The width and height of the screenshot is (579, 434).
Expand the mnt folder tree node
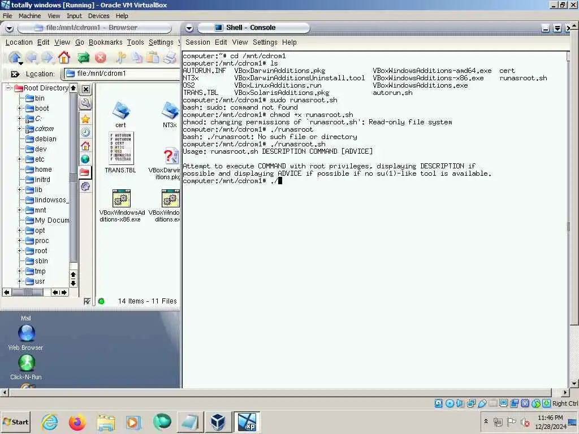tap(20, 210)
